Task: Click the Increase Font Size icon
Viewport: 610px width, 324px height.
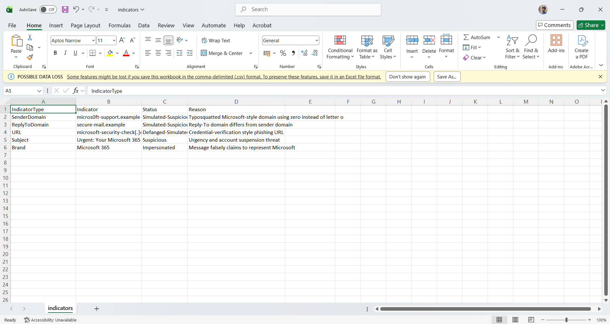Action: (122, 40)
